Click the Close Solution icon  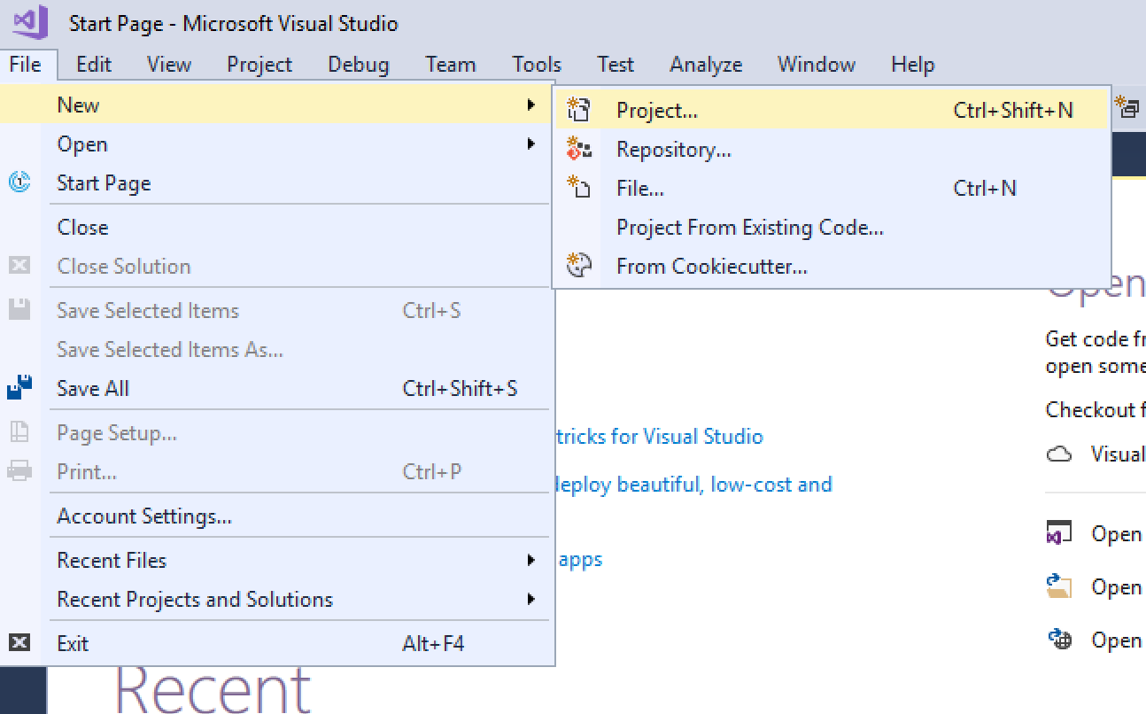point(19,266)
